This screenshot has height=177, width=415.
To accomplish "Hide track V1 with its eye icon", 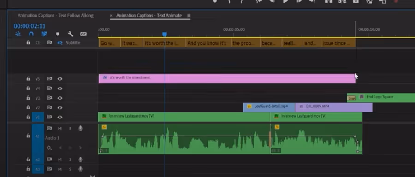I will 60,117.
